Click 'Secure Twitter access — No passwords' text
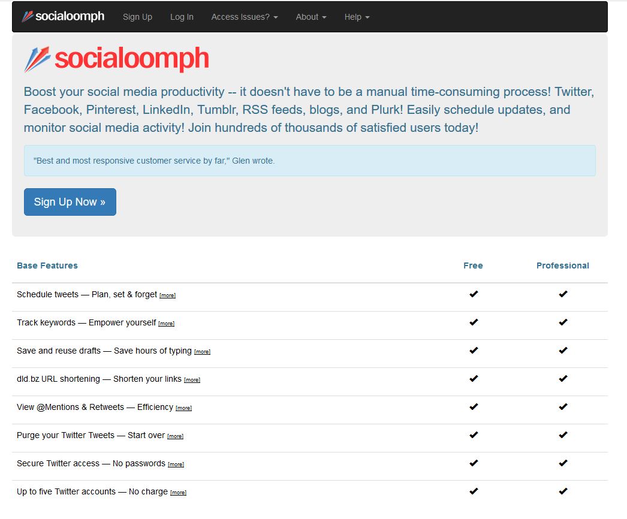The width and height of the screenshot is (627, 519). [91, 463]
